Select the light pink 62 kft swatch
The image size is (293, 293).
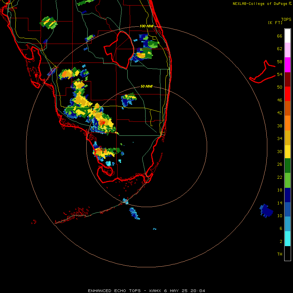point(287,50)
